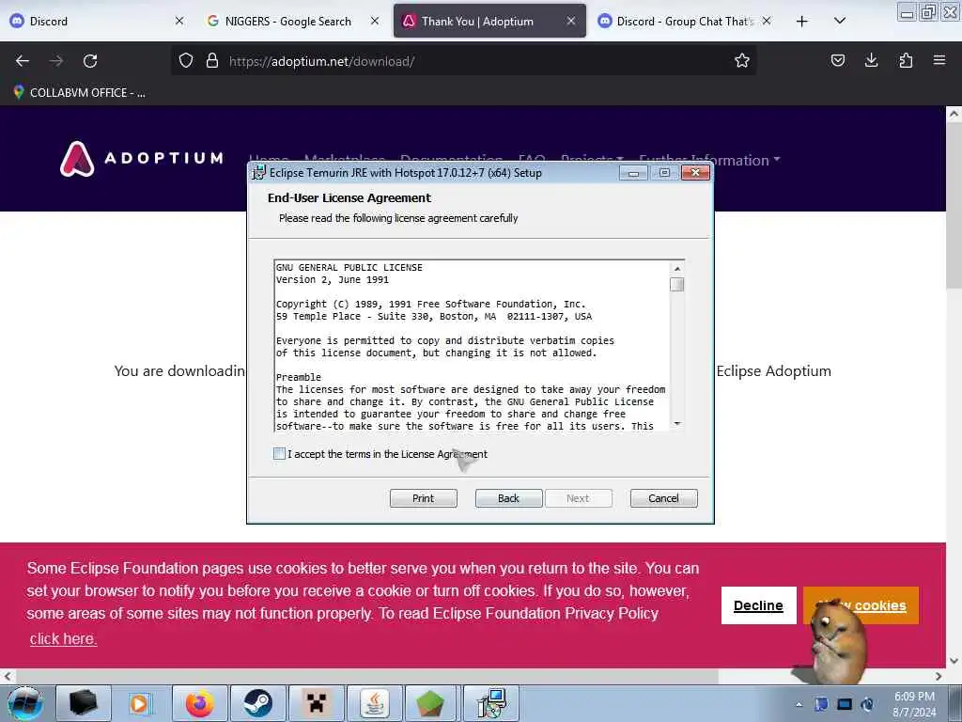Viewport: 962px width, 722px height.
Task: Click the network monitor tray icon
Action: [845, 704]
